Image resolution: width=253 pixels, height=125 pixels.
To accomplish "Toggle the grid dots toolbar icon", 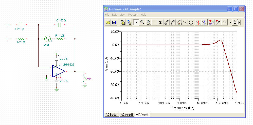I will 154,22.
